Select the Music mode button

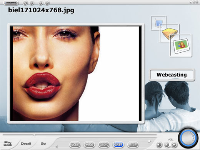click(75, 145)
